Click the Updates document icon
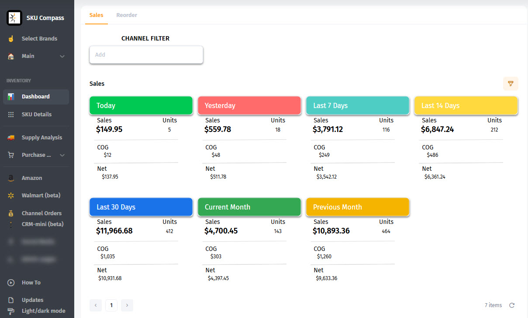 click(x=11, y=300)
